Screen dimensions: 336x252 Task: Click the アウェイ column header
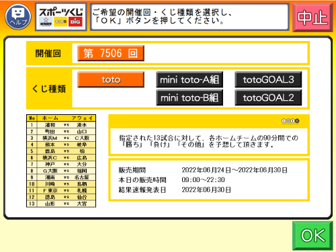pos(82,118)
